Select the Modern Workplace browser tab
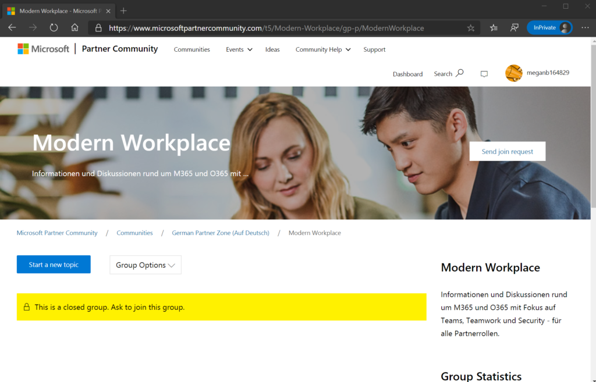Screen dimensions: 596x382 [x=59, y=11]
